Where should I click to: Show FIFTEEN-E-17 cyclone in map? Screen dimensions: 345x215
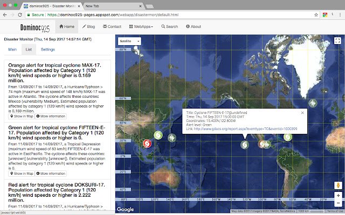point(22,174)
